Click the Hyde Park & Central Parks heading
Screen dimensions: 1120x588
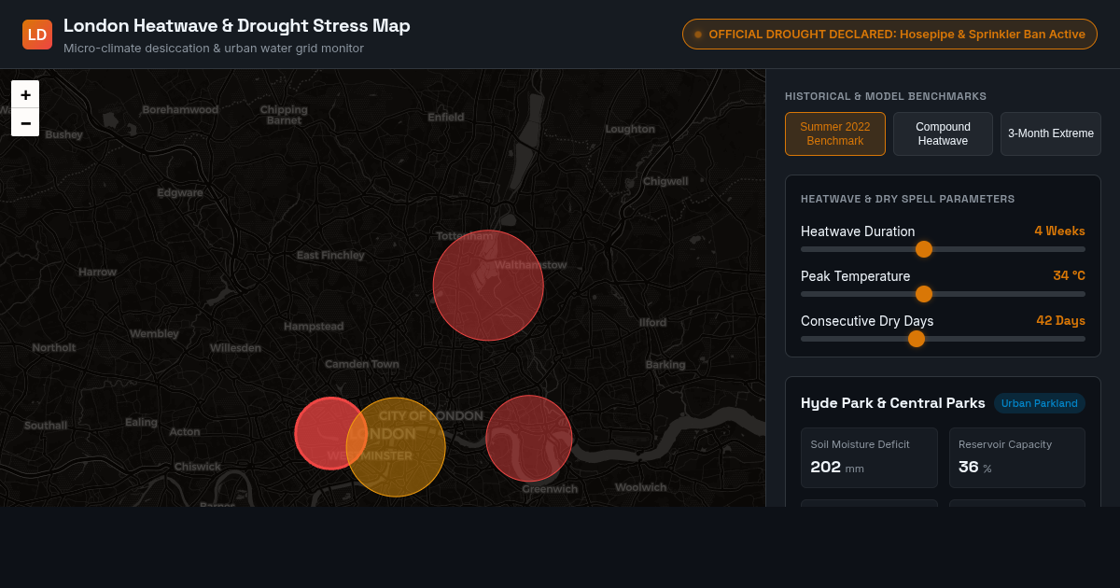coord(893,403)
